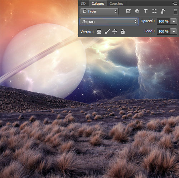
Task: Filter for smart objects icon
Action: pos(163,11)
